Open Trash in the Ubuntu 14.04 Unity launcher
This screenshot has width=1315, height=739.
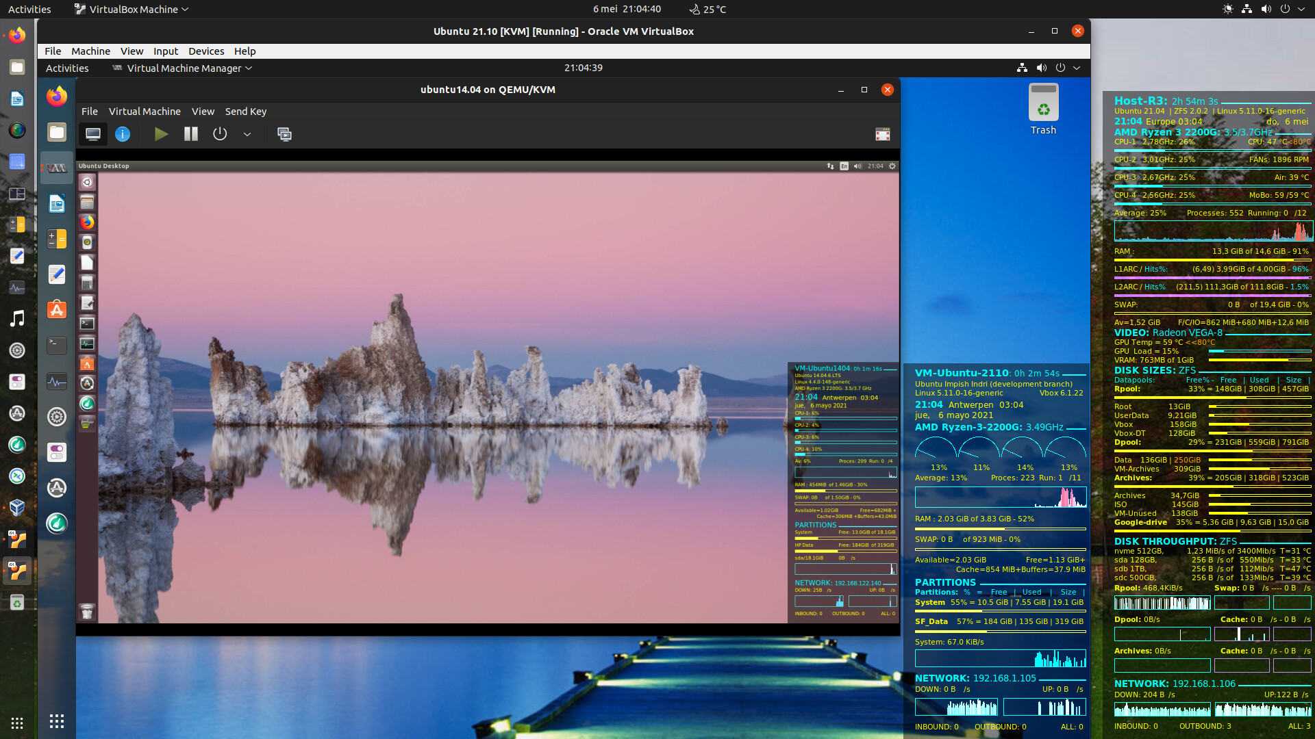pyautogui.click(x=87, y=611)
